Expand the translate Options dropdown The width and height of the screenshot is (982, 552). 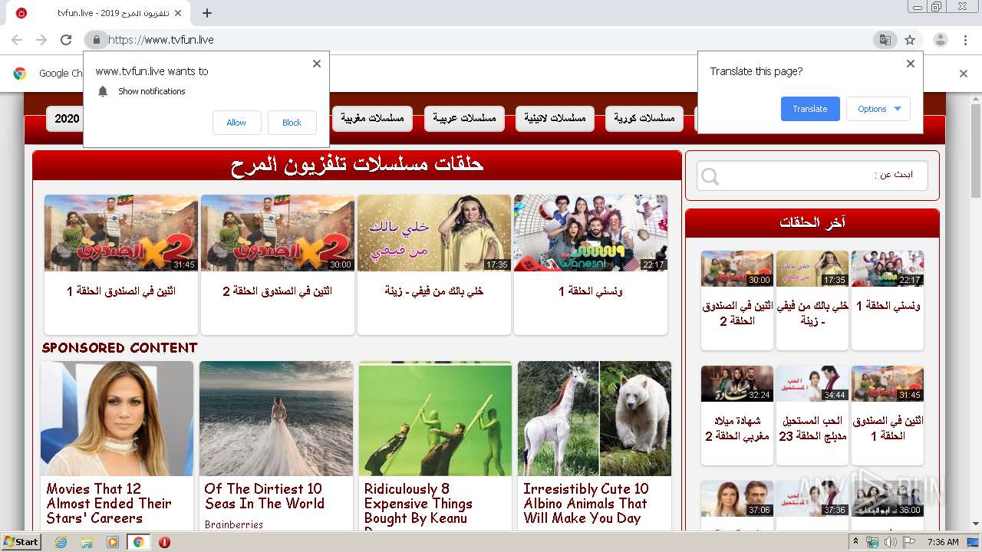(878, 109)
